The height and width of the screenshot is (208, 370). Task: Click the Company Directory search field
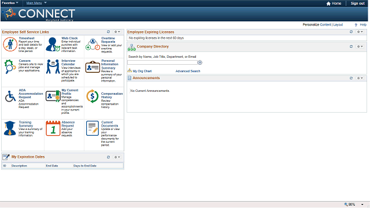pyautogui.click(x=162, y=62)
